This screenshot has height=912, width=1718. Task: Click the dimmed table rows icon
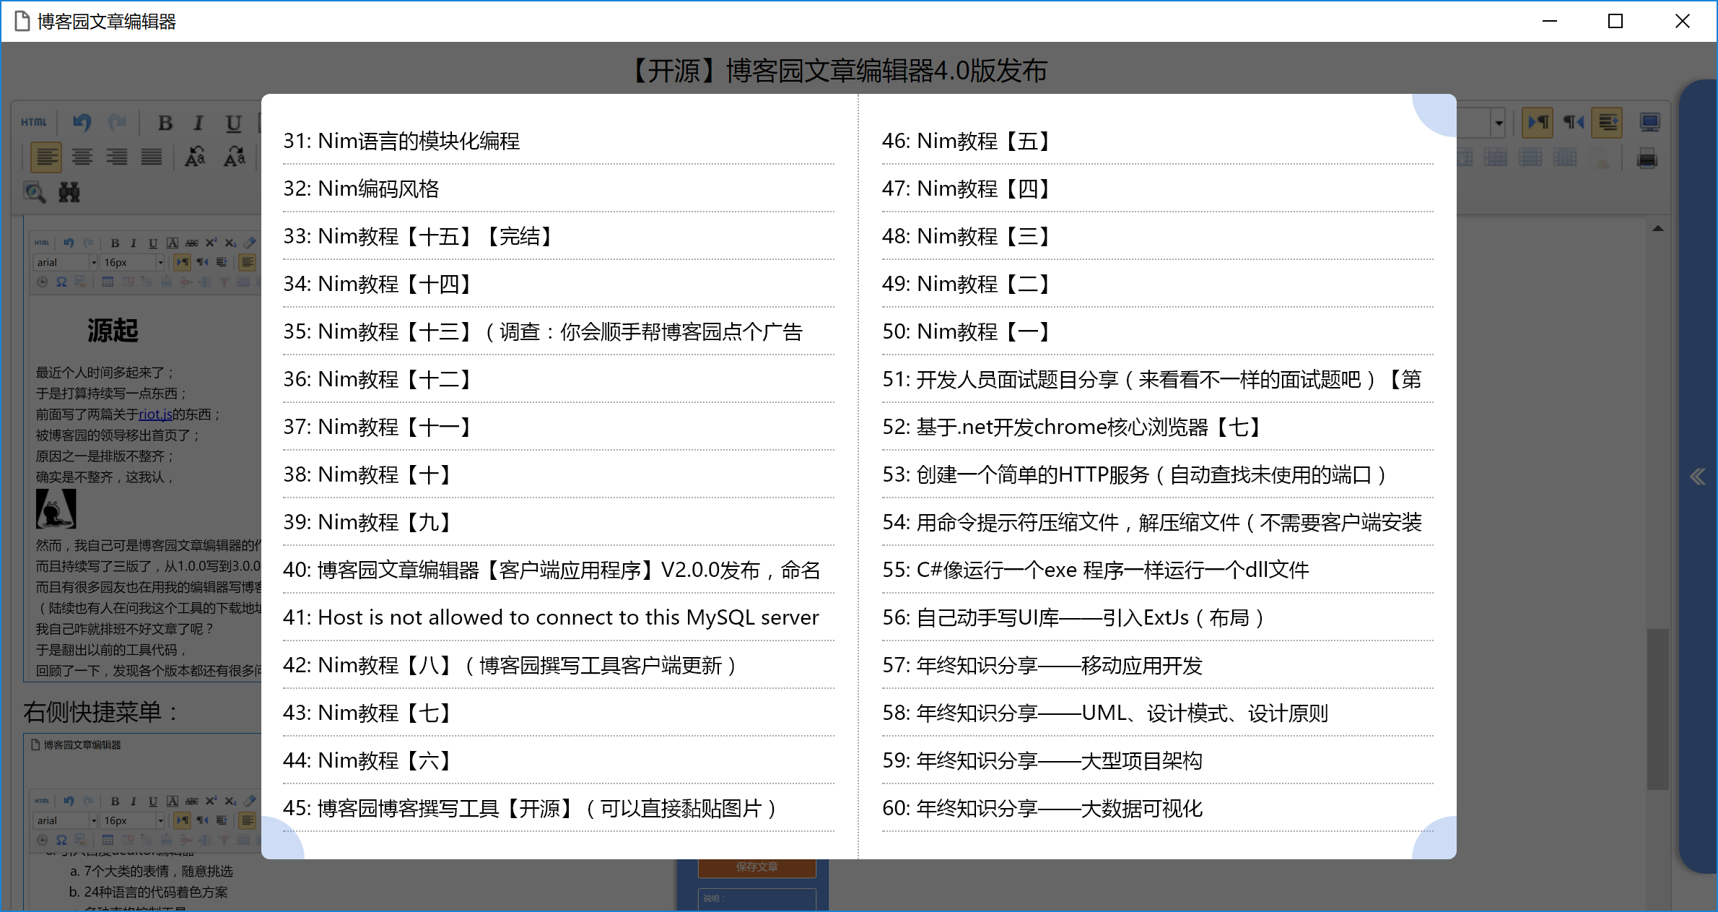click(1530, 157)
